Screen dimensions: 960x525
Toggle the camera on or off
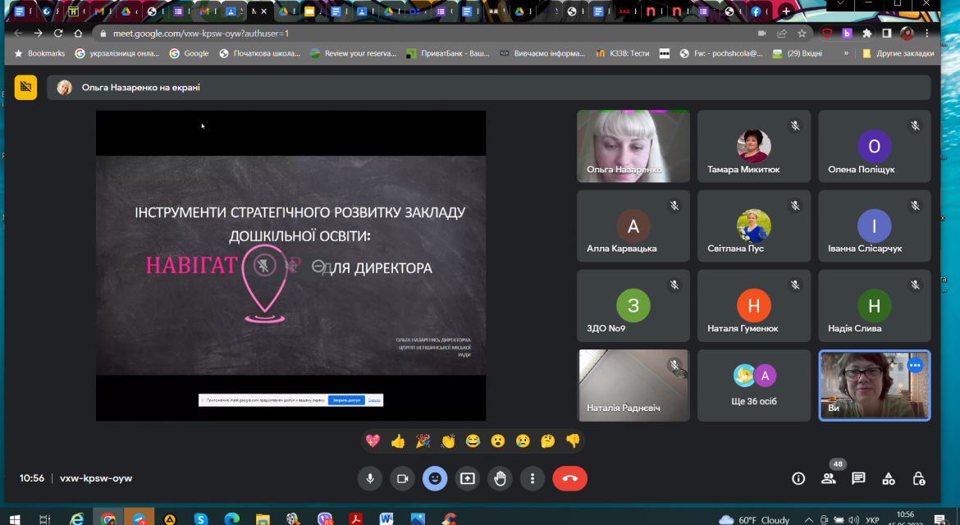tap(402, 478)
